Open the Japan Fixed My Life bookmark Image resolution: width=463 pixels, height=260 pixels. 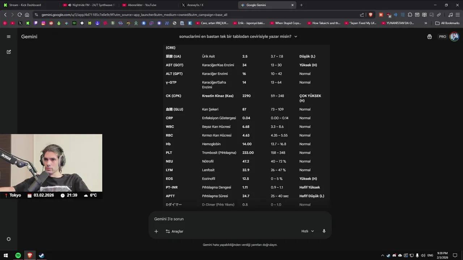(x=361, y=23)
